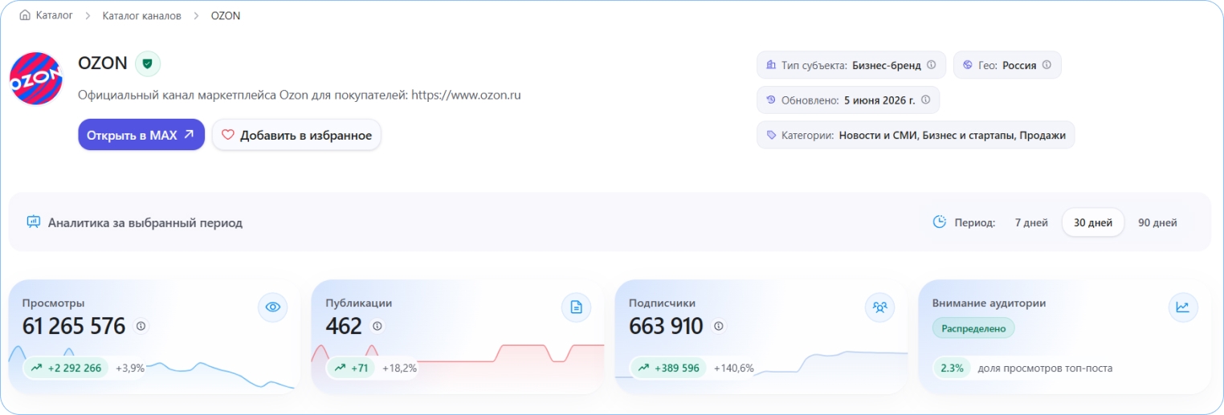The width and height of the screenshot is (1224, 415).
Task: Click the Категории tag icon
Action: tap(771, 135)
